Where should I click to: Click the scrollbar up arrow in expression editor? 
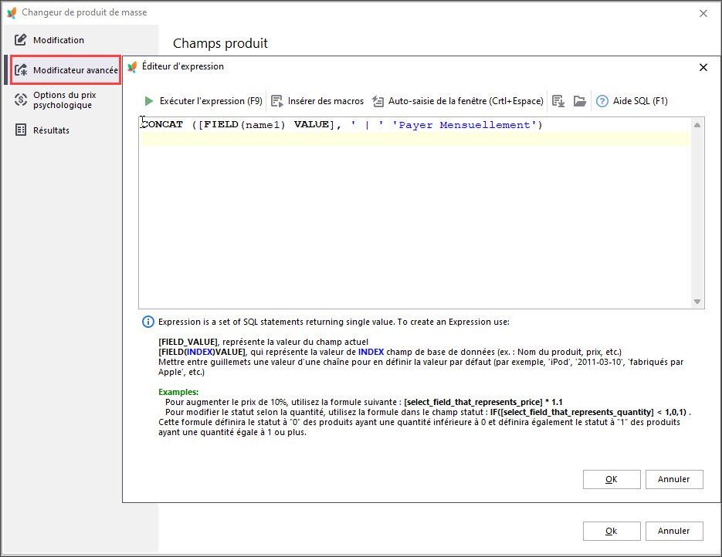697,125
